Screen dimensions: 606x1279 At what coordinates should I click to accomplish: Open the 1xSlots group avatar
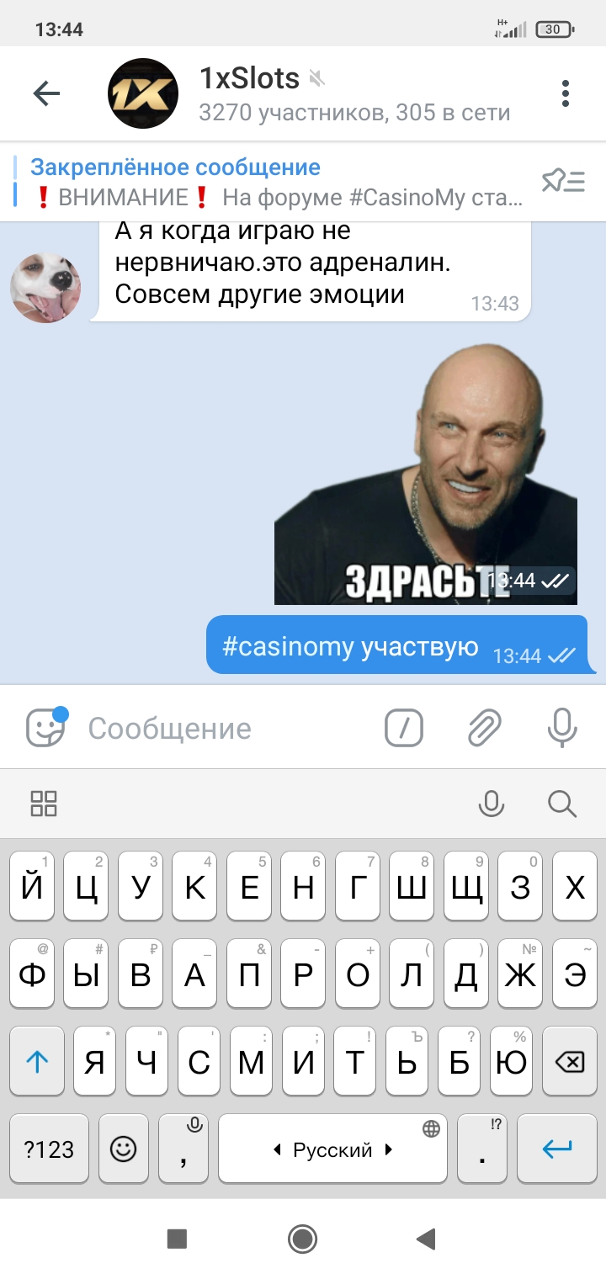click(x=143, y=93)
